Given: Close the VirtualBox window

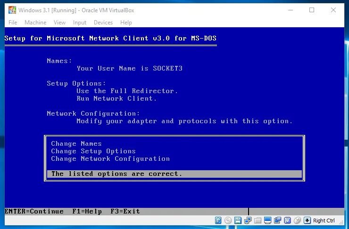Looking at the screenshot, I should click(333, 10).
